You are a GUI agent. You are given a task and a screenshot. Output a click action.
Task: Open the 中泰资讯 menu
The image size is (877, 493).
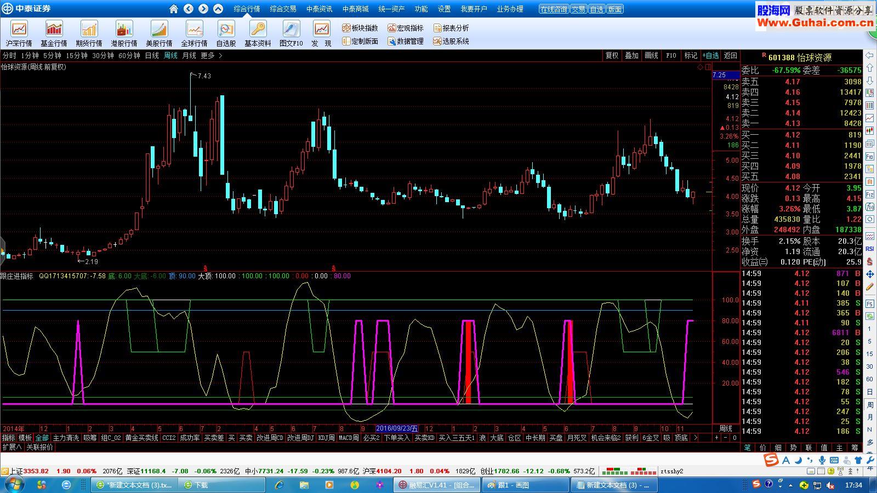coord(319,9)
